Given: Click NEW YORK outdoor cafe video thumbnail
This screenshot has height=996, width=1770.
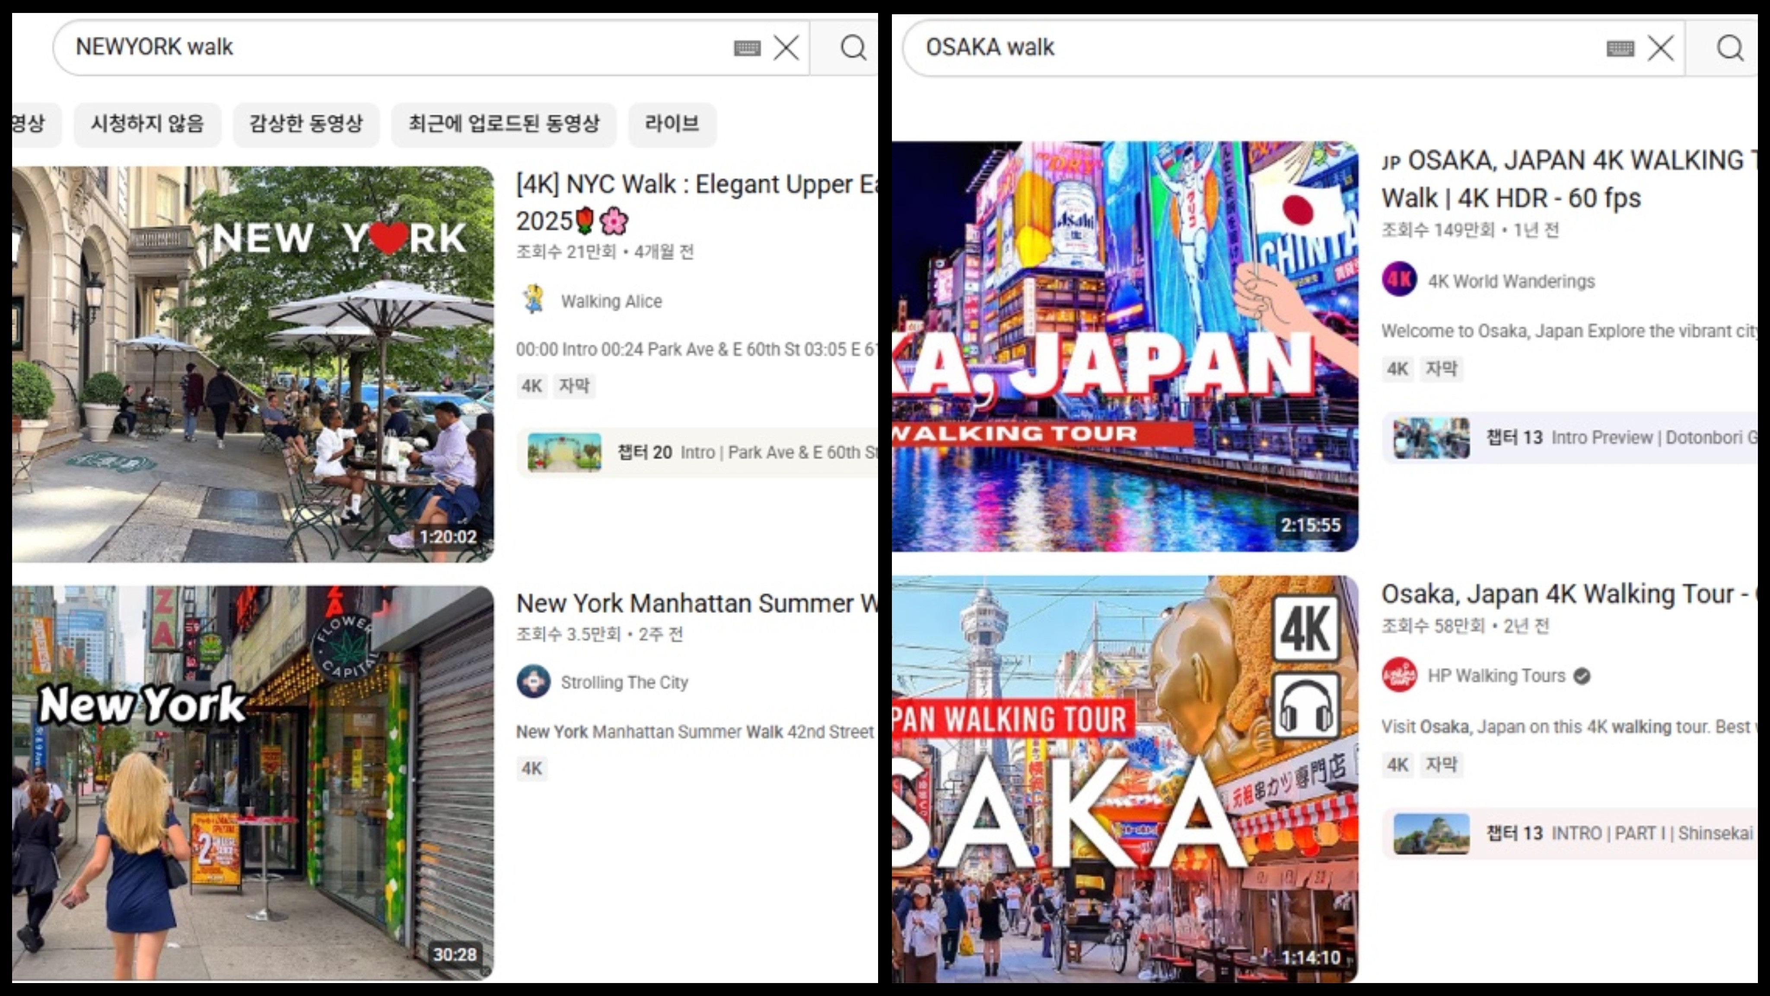Looking at the screenshot, I should point(253,364).
